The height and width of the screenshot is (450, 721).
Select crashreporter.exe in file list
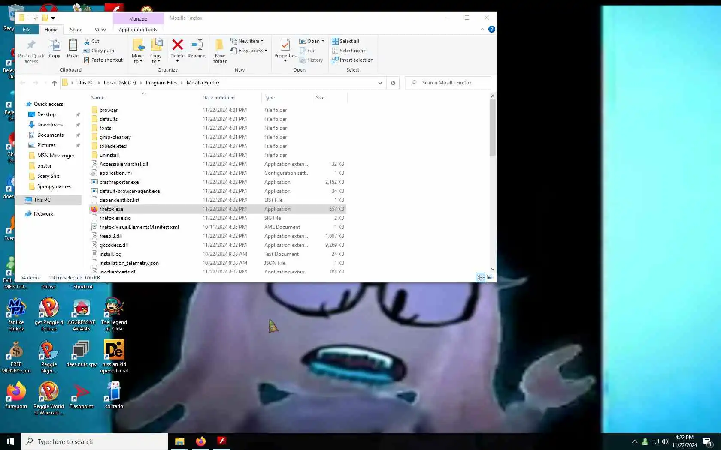(x=217, y=182)
